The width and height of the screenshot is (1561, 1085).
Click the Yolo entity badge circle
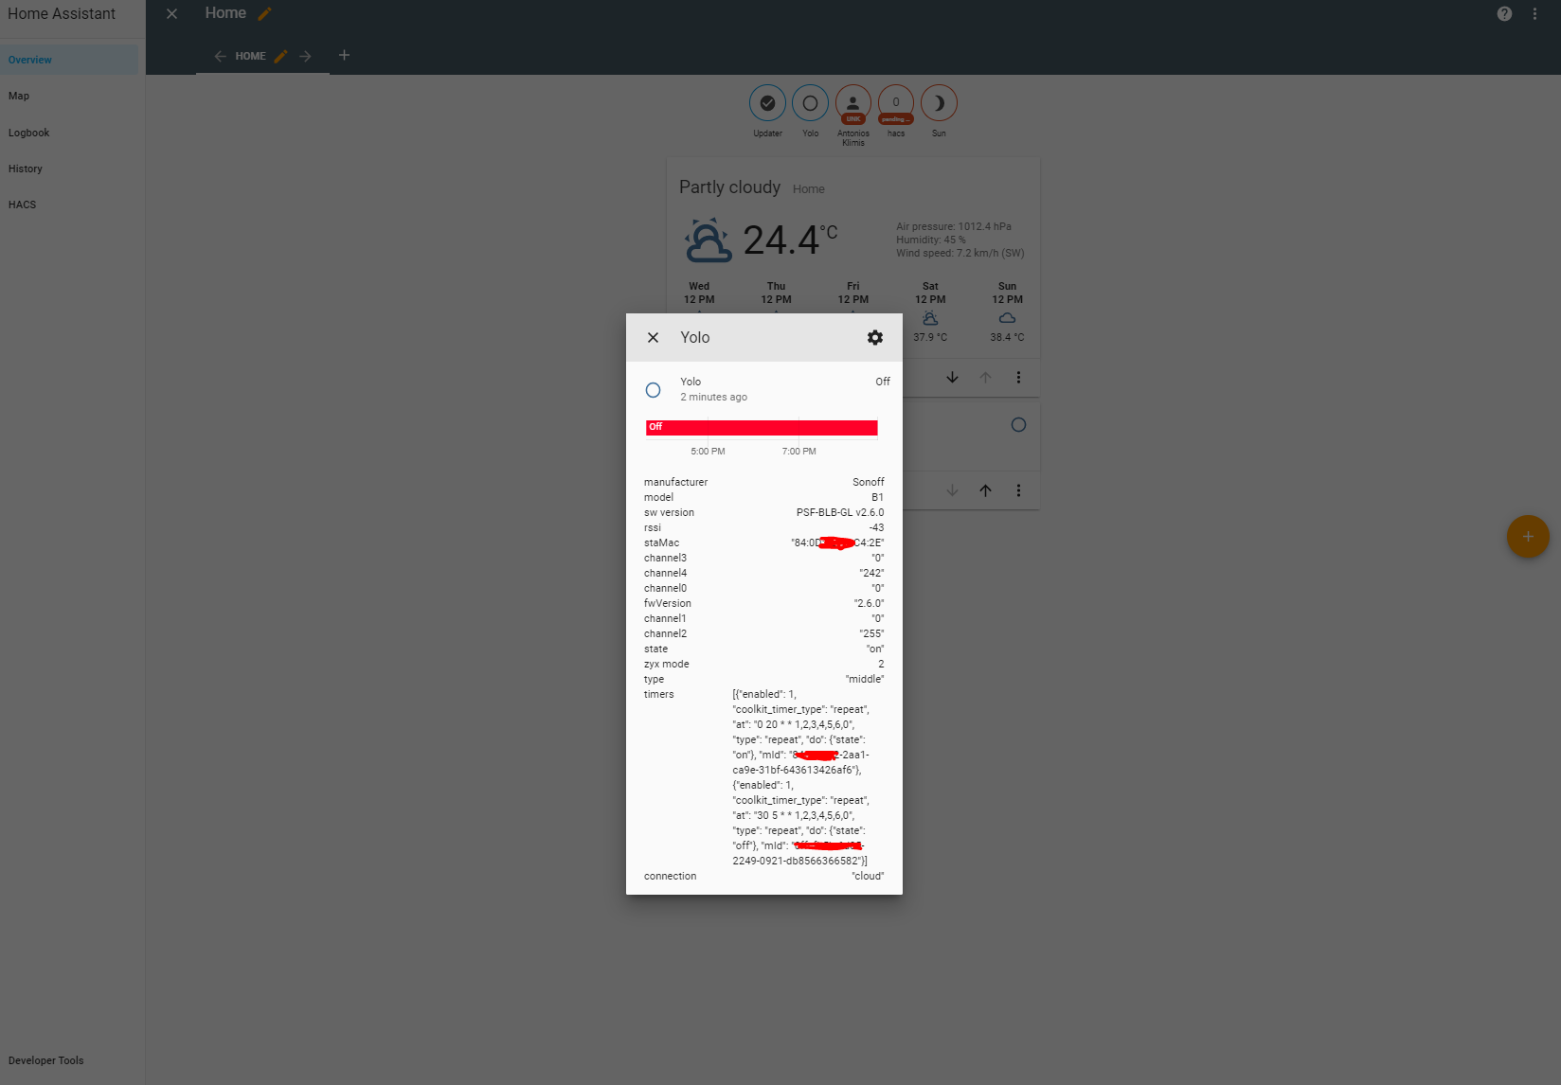pyautogui.click(x=810, y=103)
